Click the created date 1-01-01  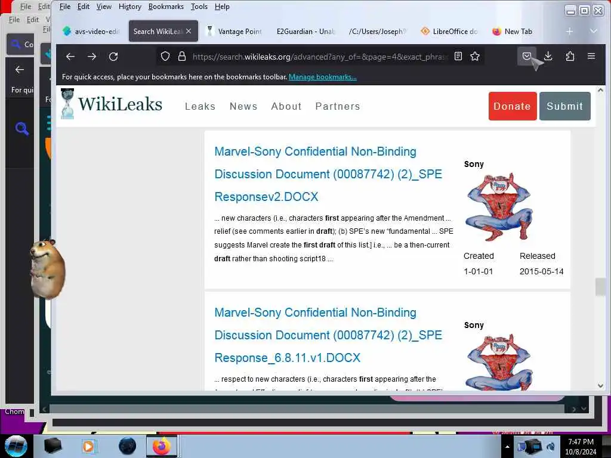coord(478,271)
